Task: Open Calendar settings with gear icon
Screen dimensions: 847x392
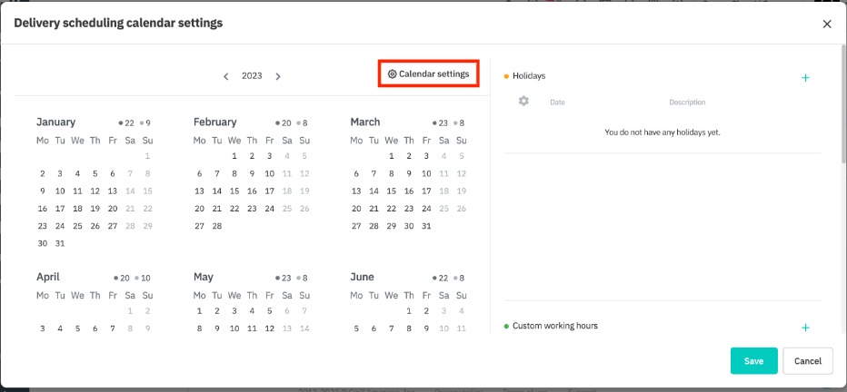Action: tap(428, 73)
